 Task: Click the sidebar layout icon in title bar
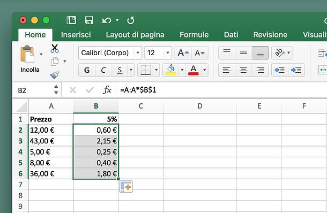[x=71, y=20]
